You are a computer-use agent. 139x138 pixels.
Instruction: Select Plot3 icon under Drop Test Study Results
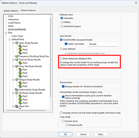20,76
